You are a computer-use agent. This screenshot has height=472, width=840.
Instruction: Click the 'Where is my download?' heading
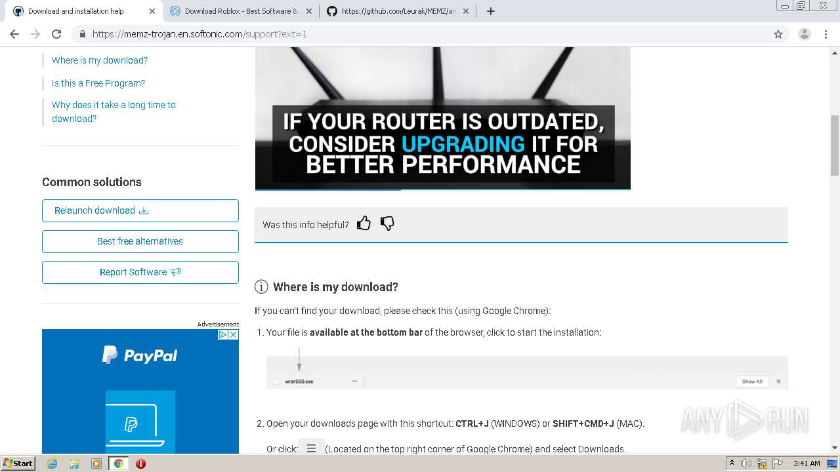335,286
